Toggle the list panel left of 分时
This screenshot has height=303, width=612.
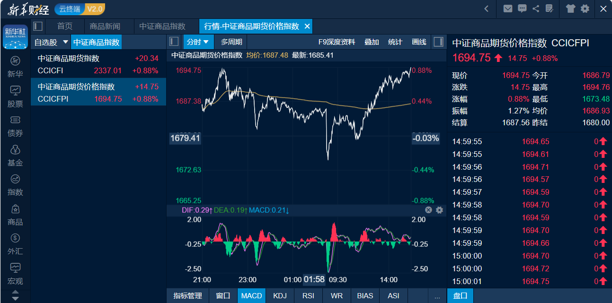point(174,42)
